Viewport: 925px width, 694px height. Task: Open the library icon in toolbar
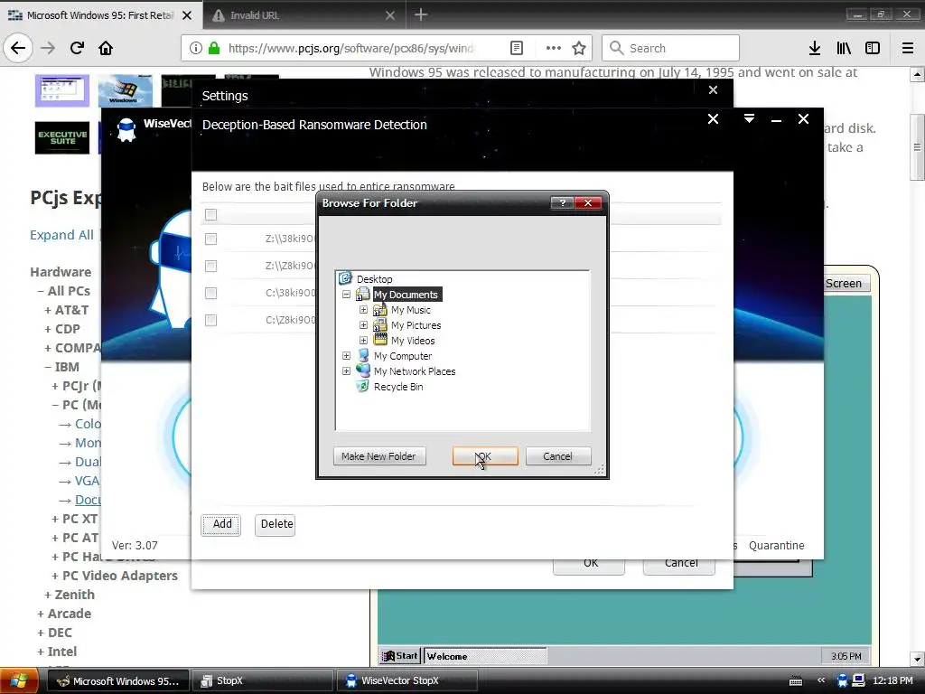point(844,48)
